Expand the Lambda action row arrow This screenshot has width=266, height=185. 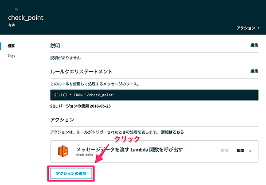pos(250,151)
